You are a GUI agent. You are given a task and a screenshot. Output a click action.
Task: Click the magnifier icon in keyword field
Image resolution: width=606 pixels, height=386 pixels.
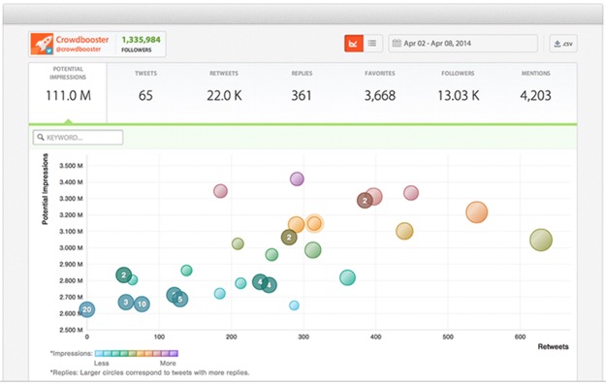(41, 137)
